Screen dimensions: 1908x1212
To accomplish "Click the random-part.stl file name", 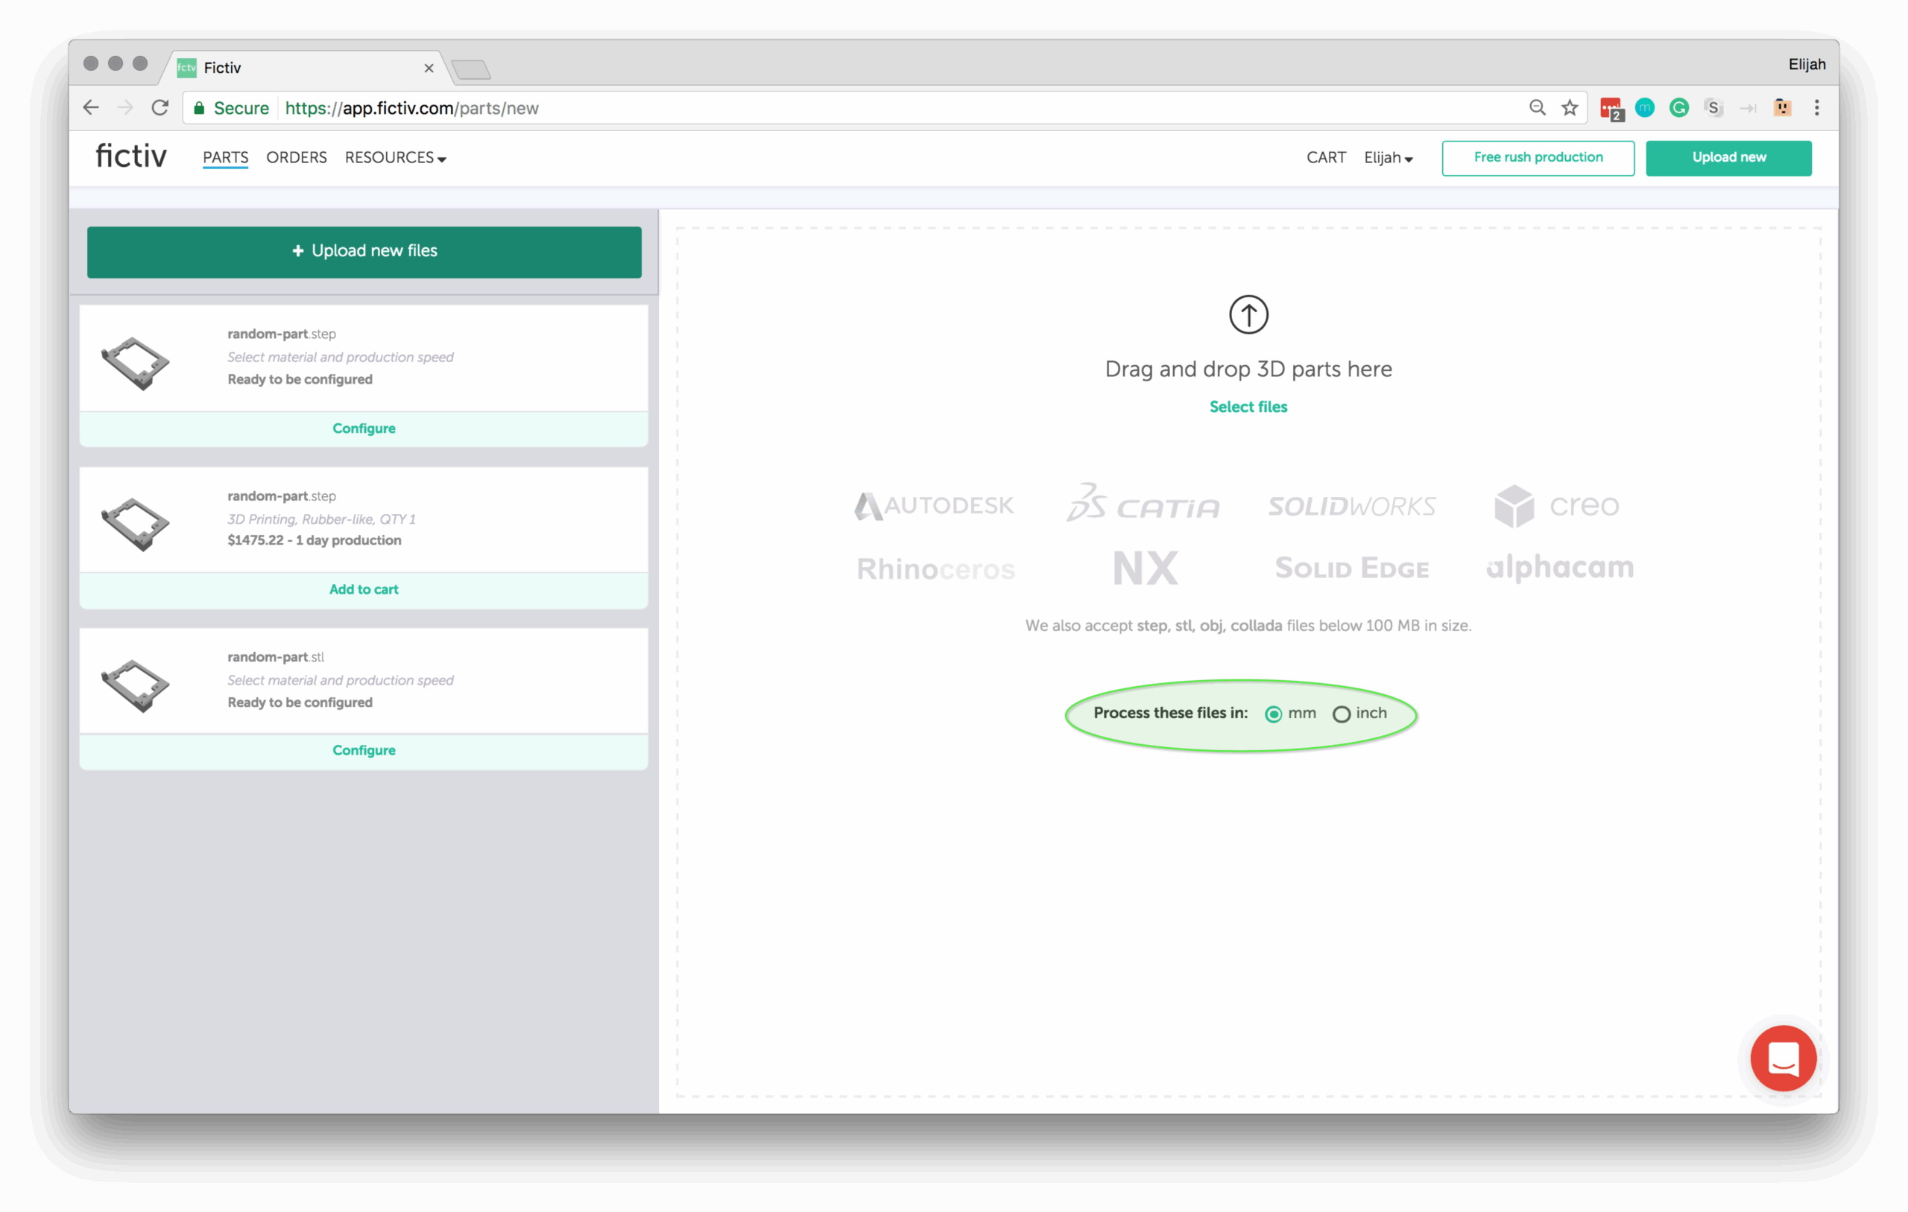I will (x=276, y=658).
